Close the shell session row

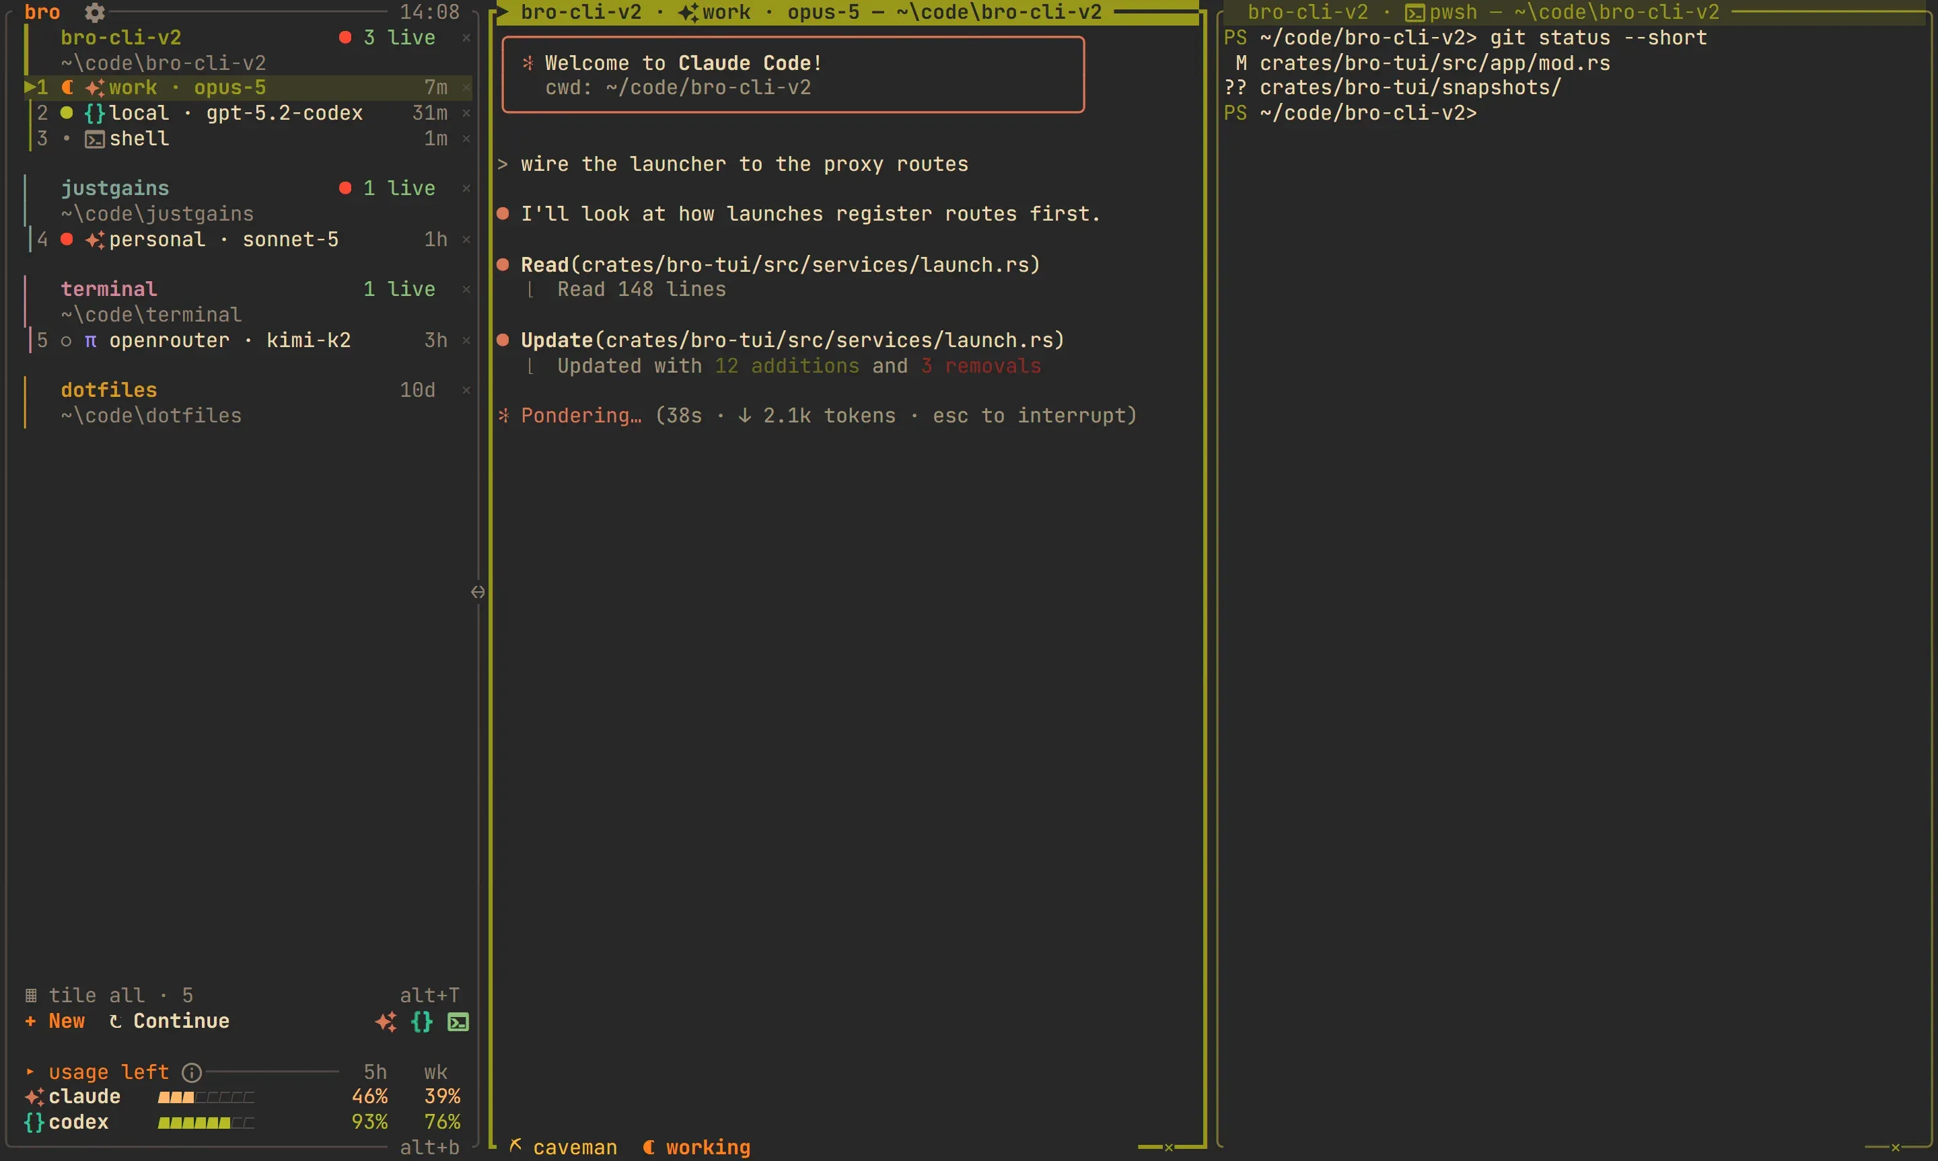coord(466,139)
